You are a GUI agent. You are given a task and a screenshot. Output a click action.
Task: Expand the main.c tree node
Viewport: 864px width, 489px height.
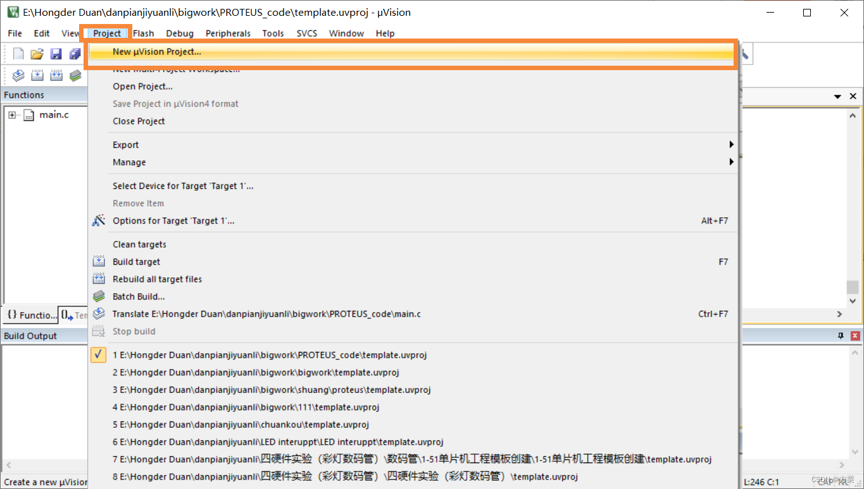[x=12, y=115]
